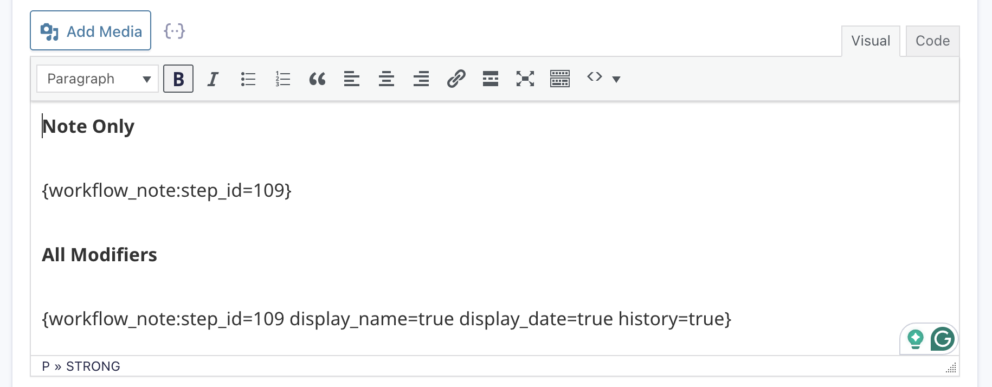Enter fullscreen distraction-free mode
992x387 pixels.
click(525, 79)
